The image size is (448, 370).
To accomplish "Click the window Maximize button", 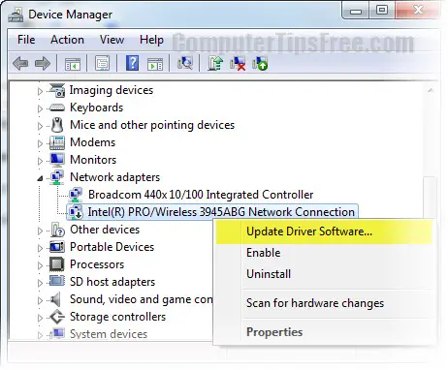I will pos(382,11).
